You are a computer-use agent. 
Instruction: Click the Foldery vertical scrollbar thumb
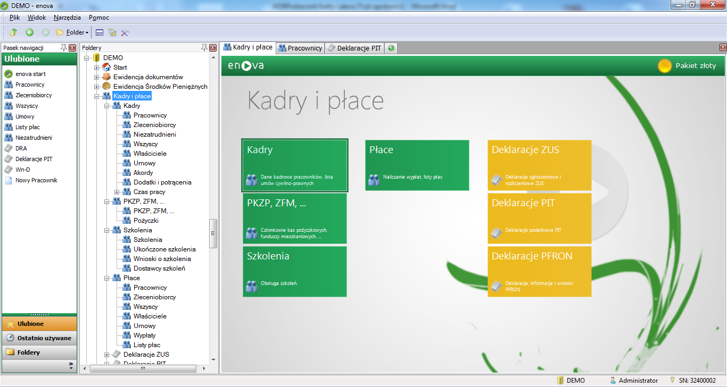(x=213, y=233)
